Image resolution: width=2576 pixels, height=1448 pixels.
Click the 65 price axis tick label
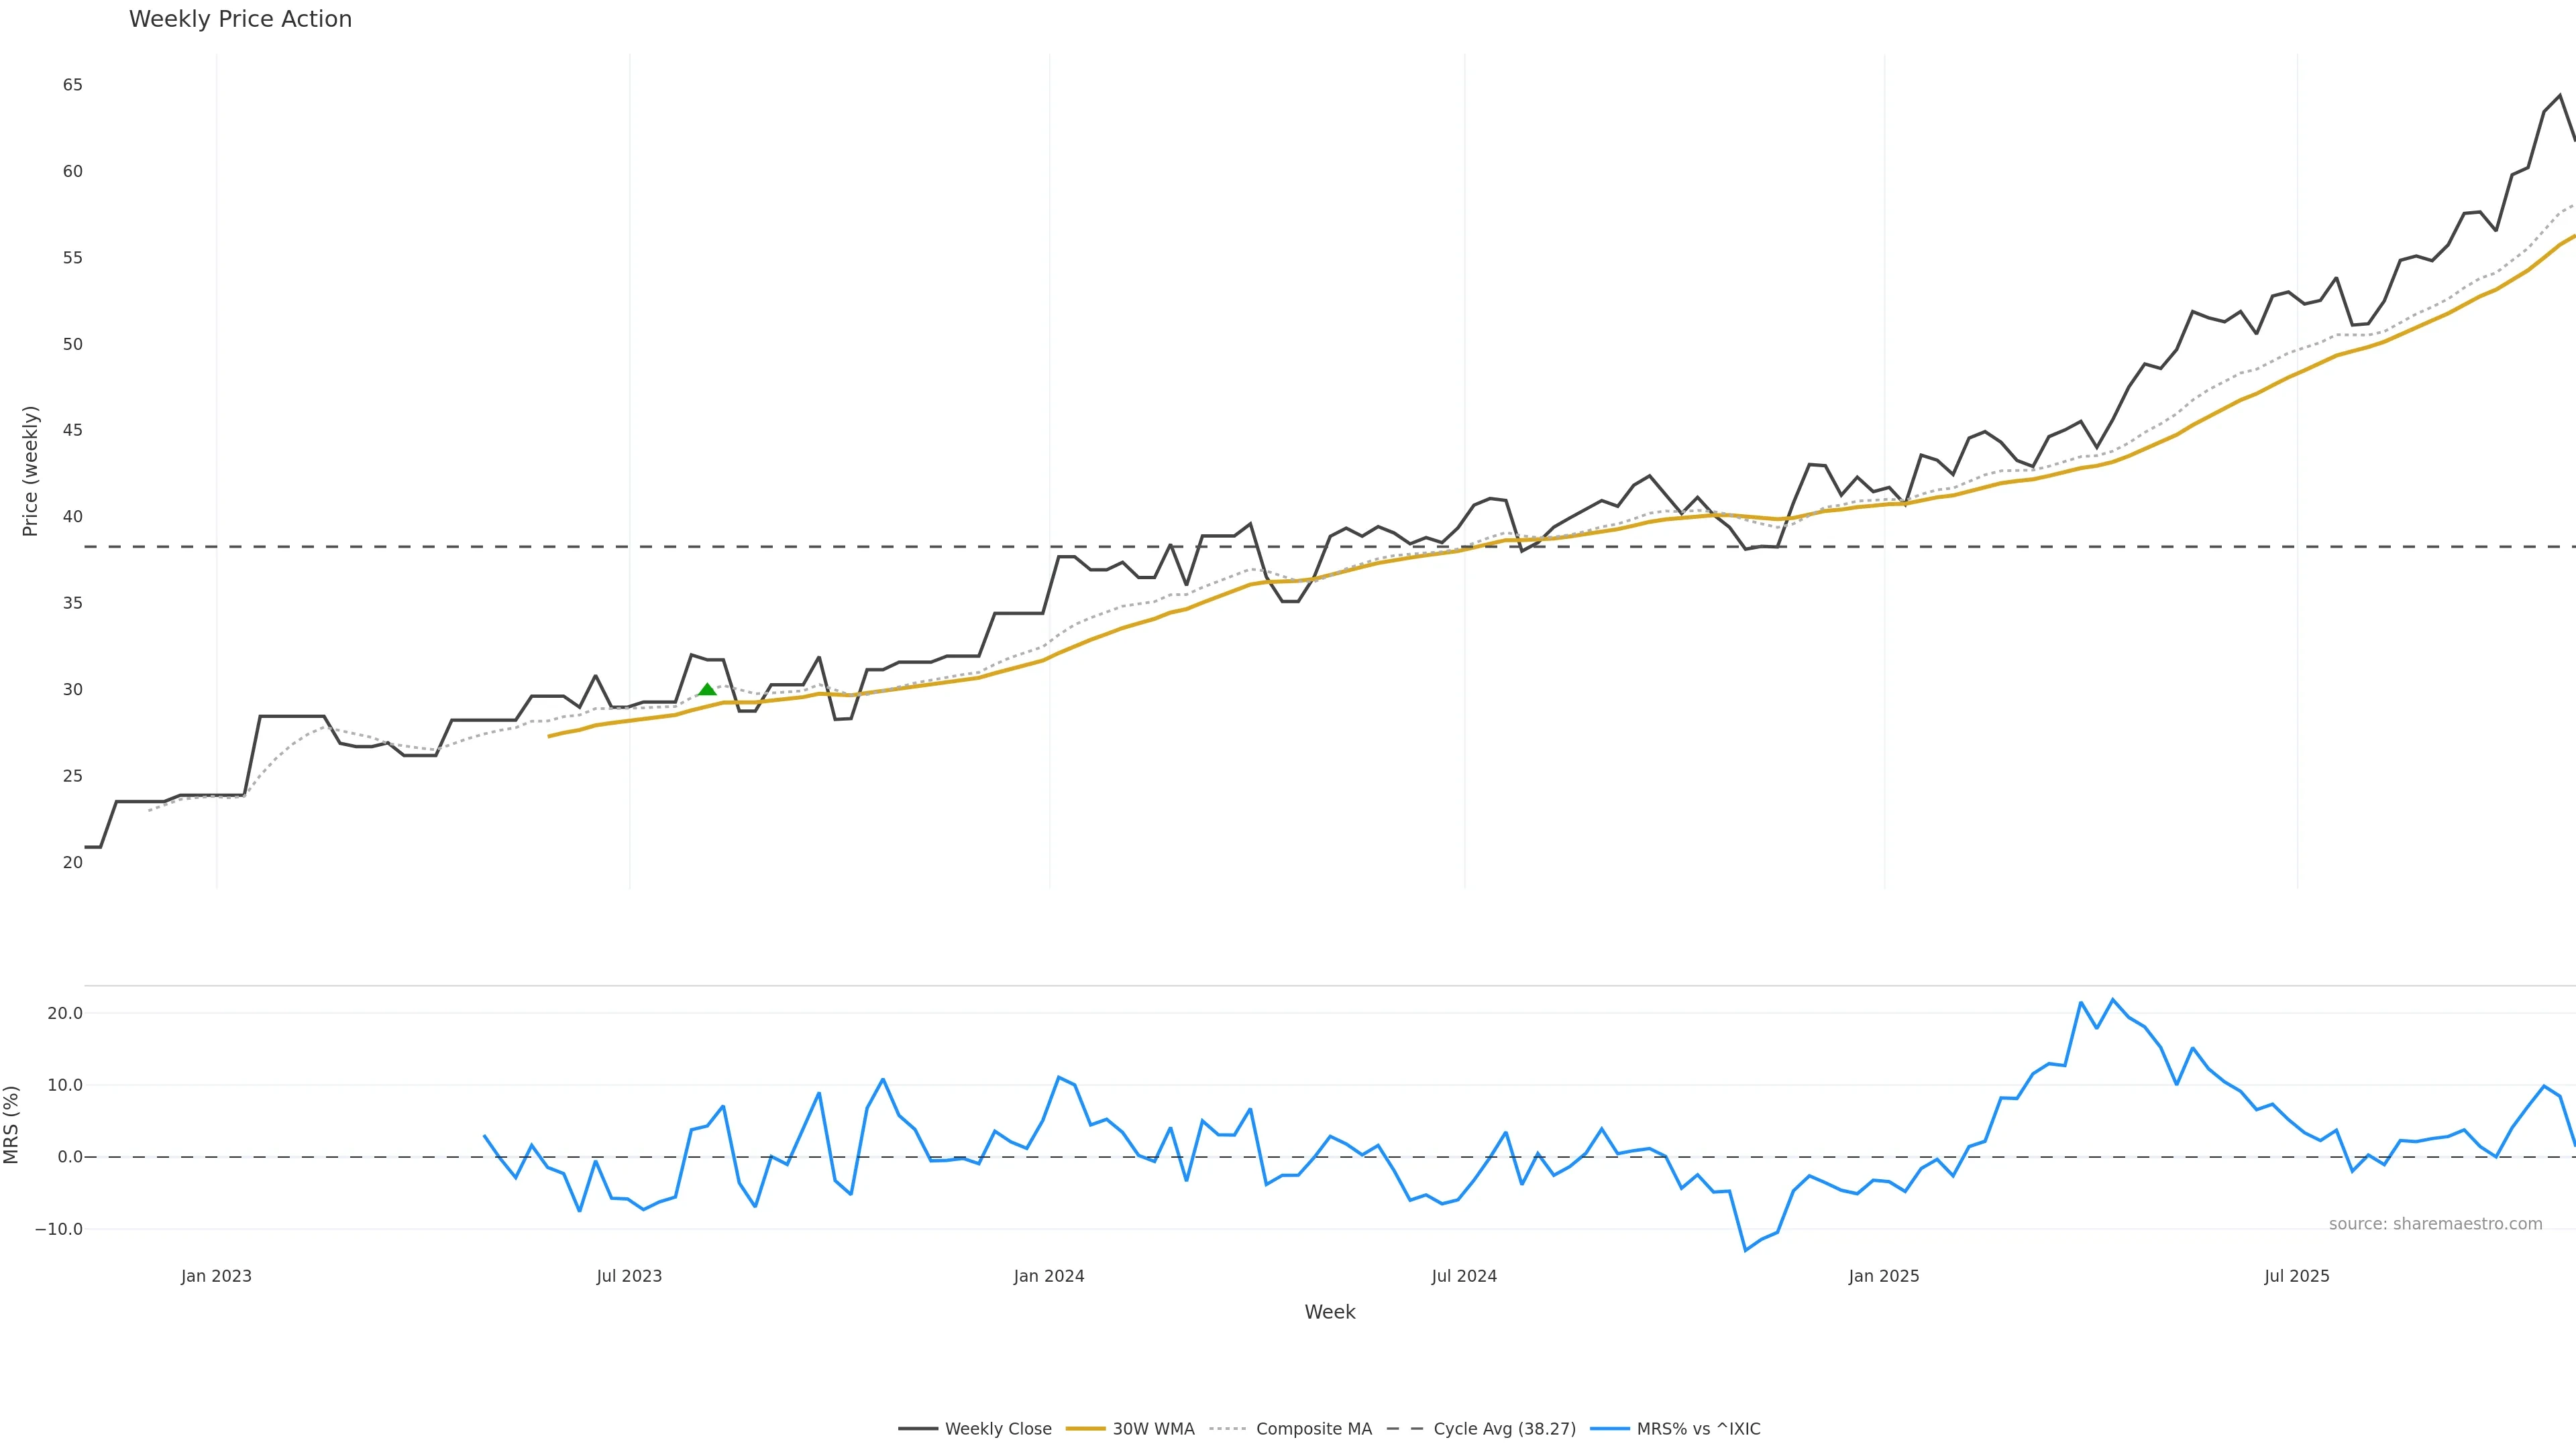pos(72,85)
